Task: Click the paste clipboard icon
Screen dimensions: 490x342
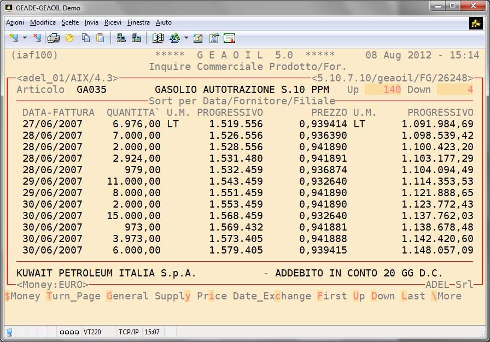Action: click(100, 38)
